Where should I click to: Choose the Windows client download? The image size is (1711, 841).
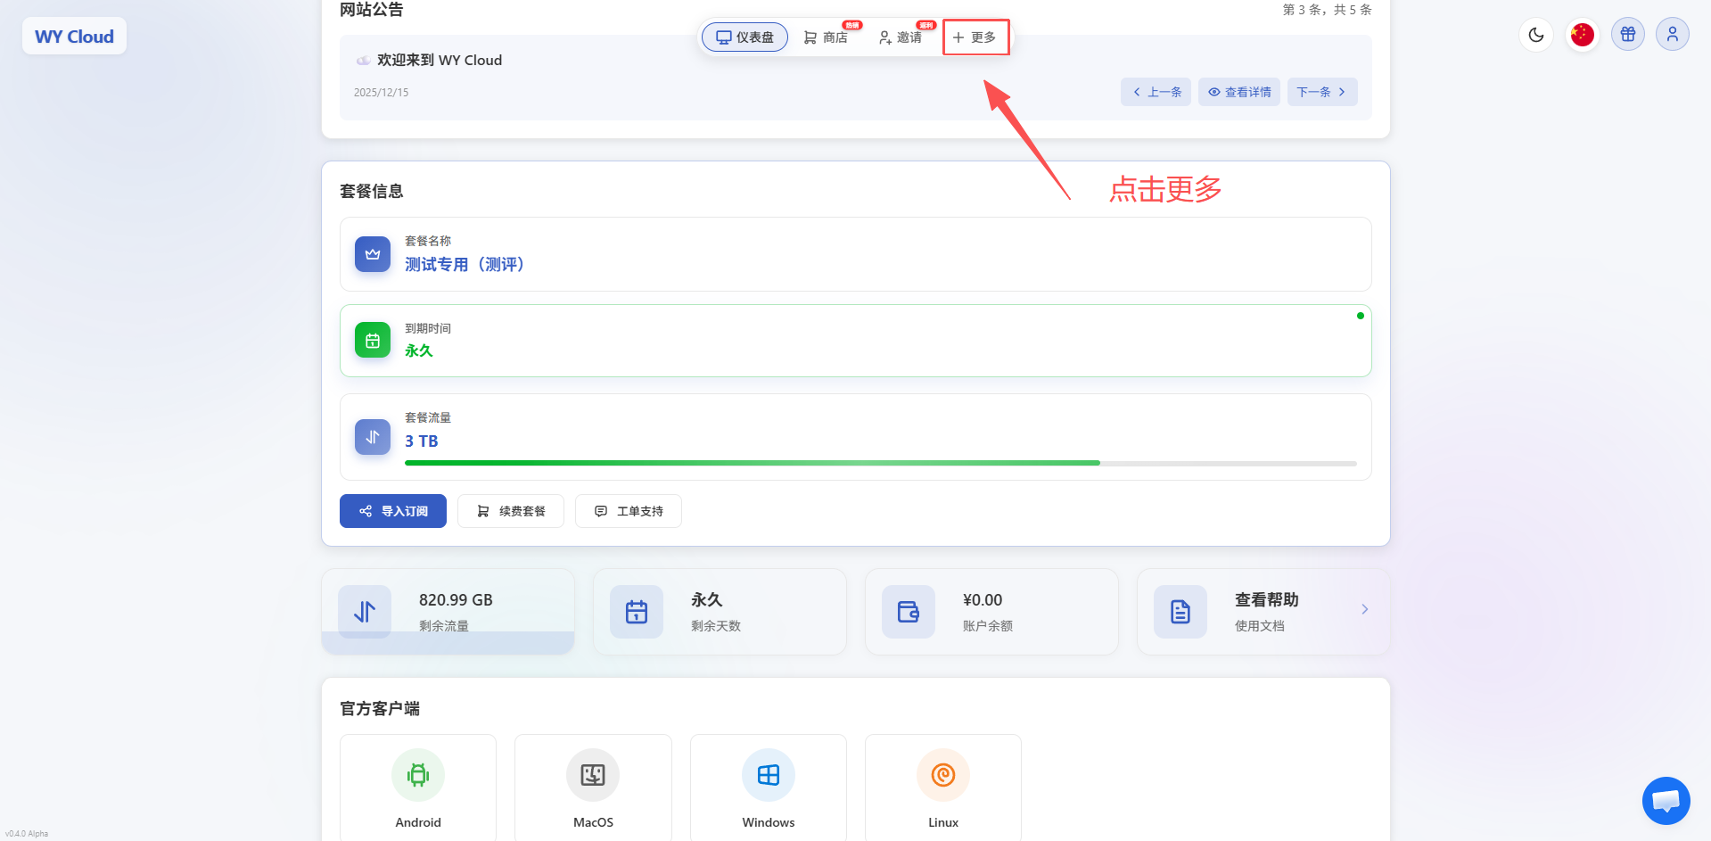tap(768, 775)
